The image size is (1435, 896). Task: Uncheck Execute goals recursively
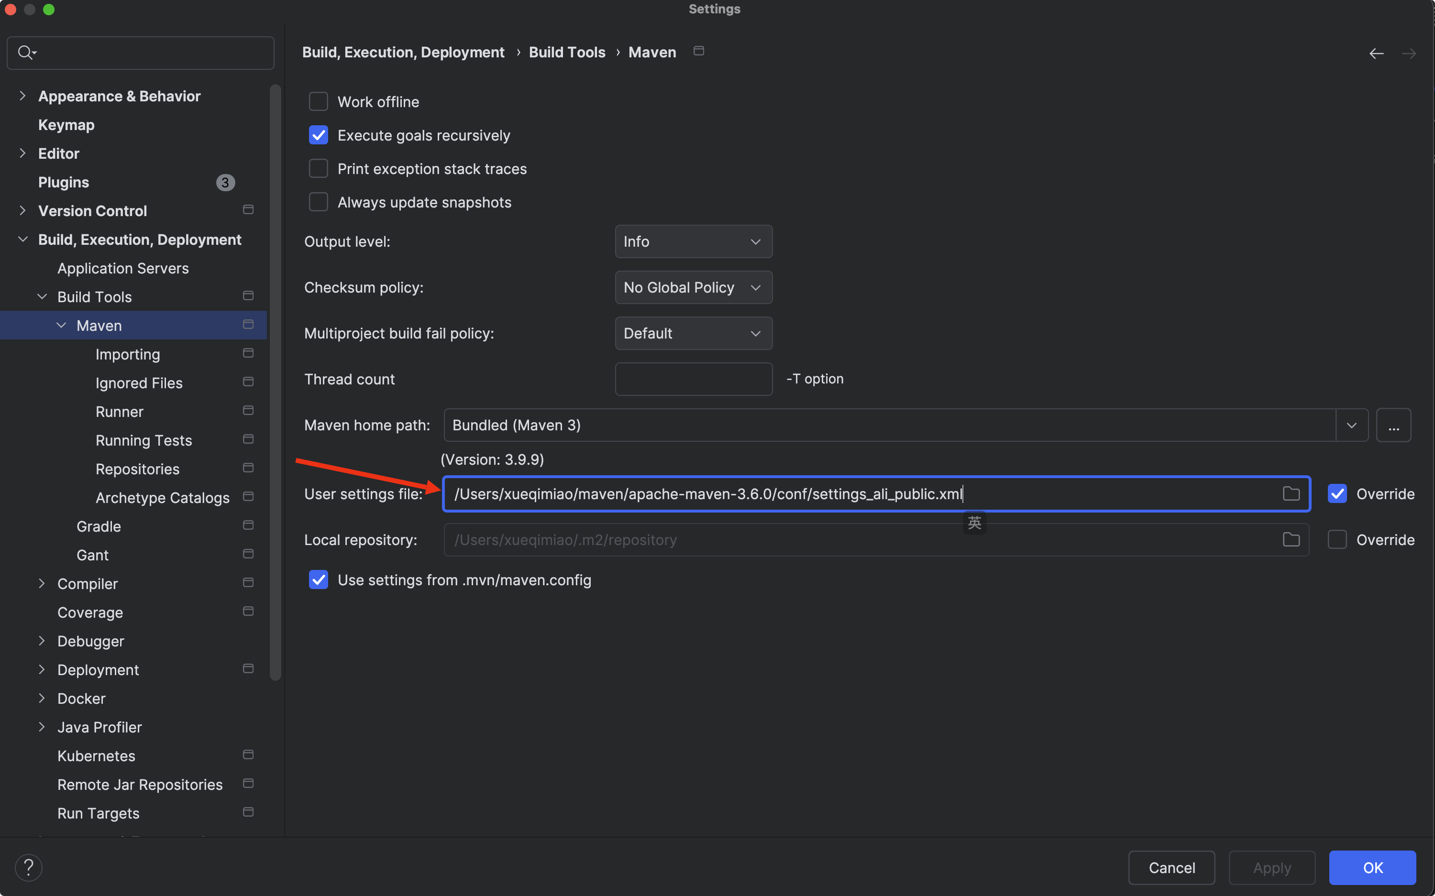318,136
